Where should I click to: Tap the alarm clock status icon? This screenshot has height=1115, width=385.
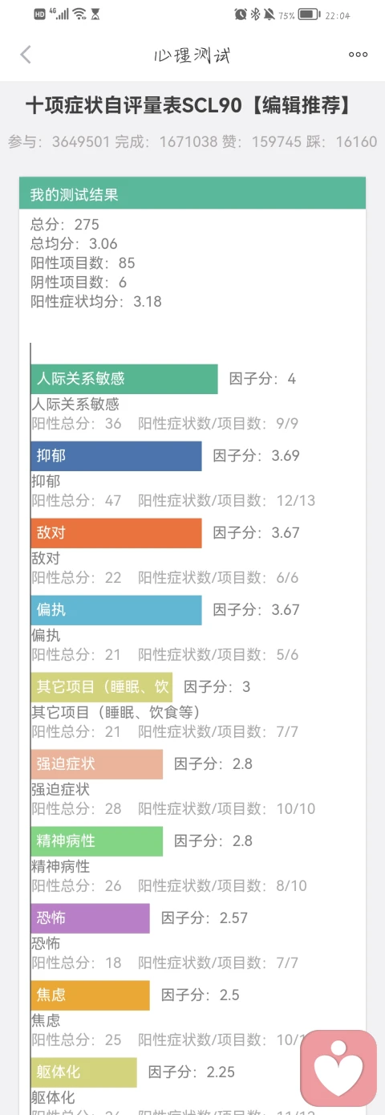(241, 14)
